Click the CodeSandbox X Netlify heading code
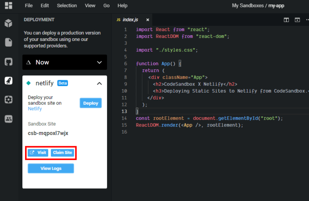Image resolution: width=309 pixels, height=201 pixels. pos(195,84)
